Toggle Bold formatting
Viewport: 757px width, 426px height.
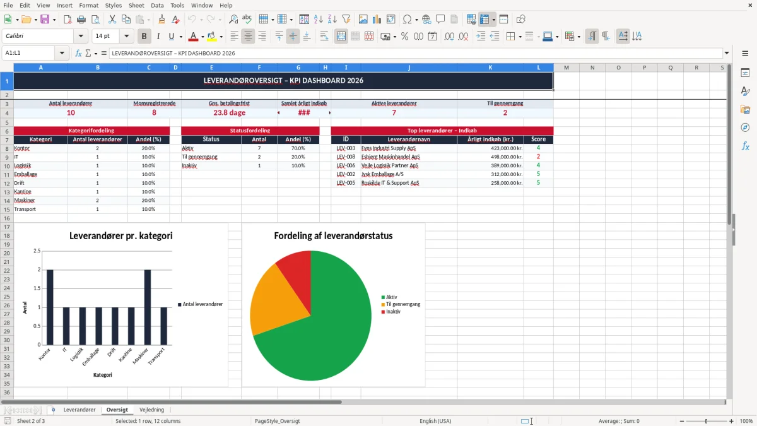click(x=144, y=37)
